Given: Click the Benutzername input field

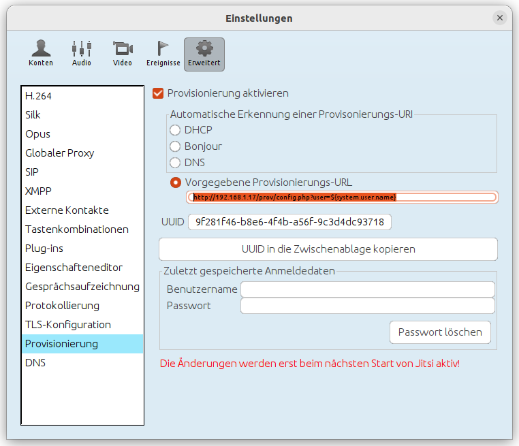Looking at the screenshot, I should click(x=367, y=289).
